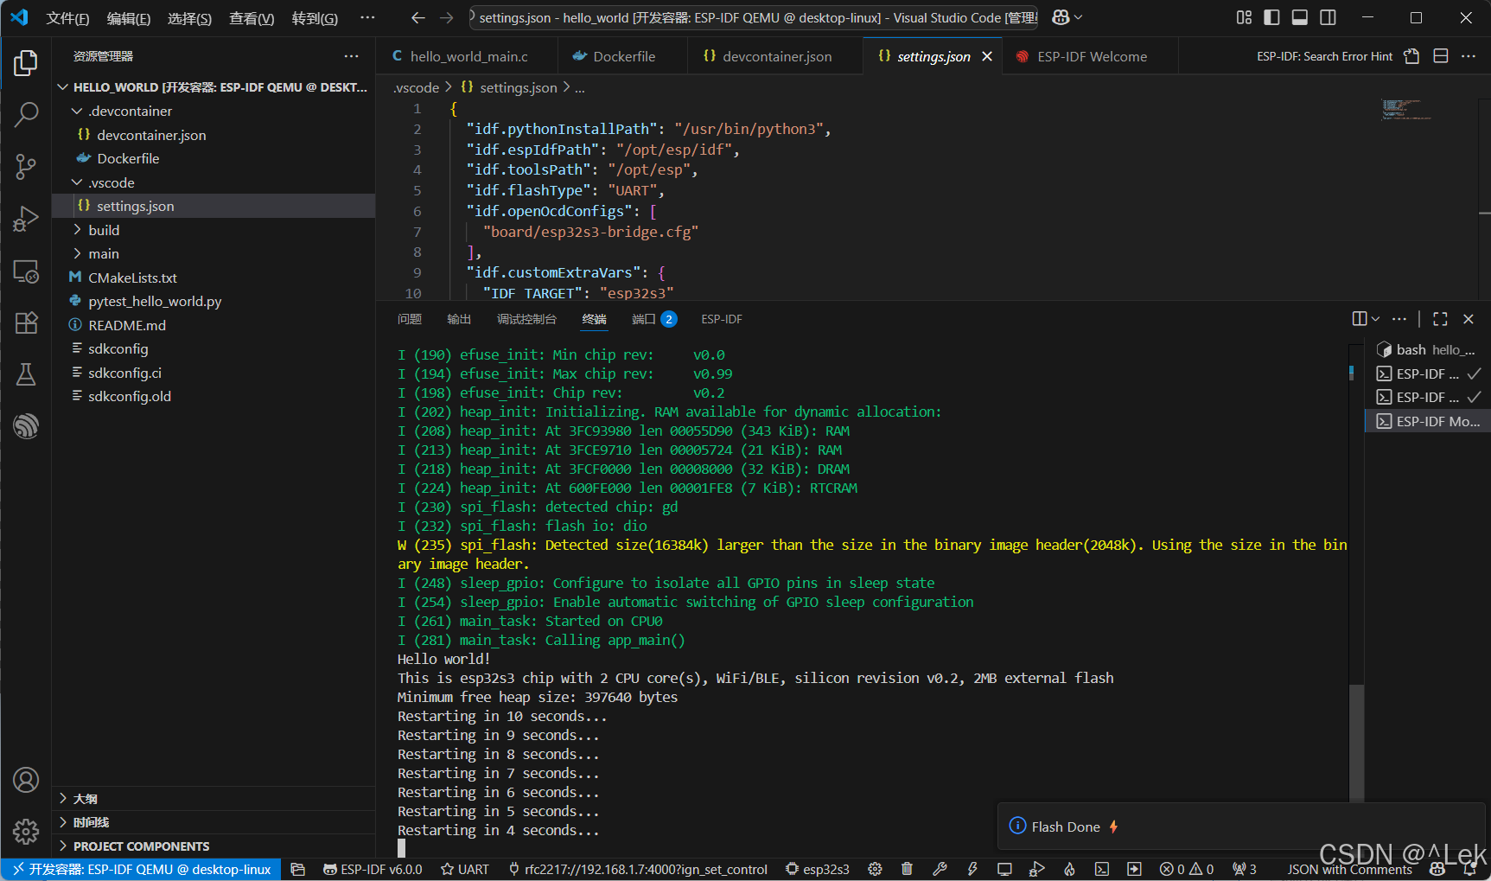Expand the 大纲 outline section
The width and height of the screenshot is (1491, 881).
coord(63,798)
